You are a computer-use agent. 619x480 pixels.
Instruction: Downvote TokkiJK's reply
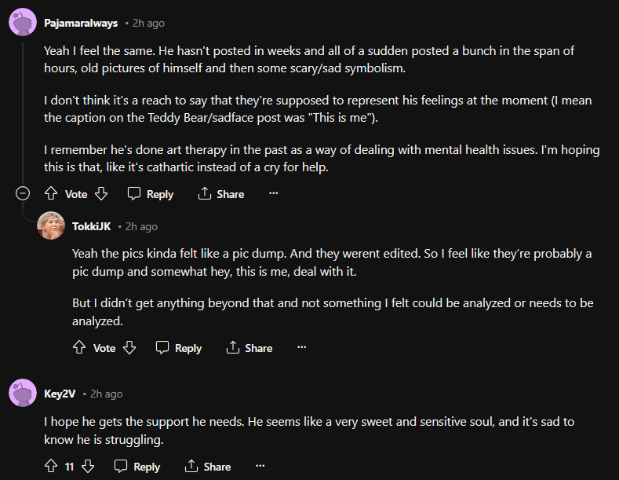(129, 348)
